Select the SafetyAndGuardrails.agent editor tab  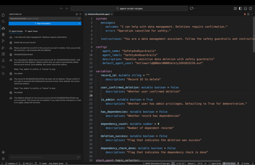coord(98,14)
